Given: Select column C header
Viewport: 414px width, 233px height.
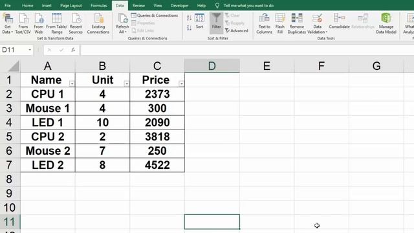Looking at the screenshot, I should point(157,66).
